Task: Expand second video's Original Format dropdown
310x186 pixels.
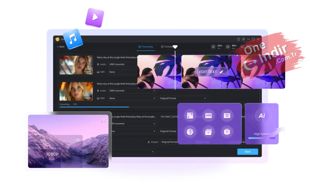Action: [x=183, y=98]
